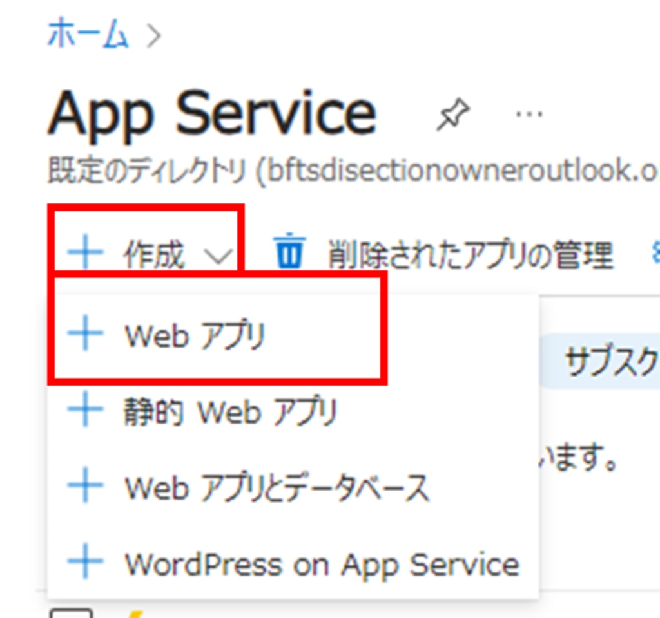
Task: Pin App Service with the pin icon
Action: tap(453, 114)
